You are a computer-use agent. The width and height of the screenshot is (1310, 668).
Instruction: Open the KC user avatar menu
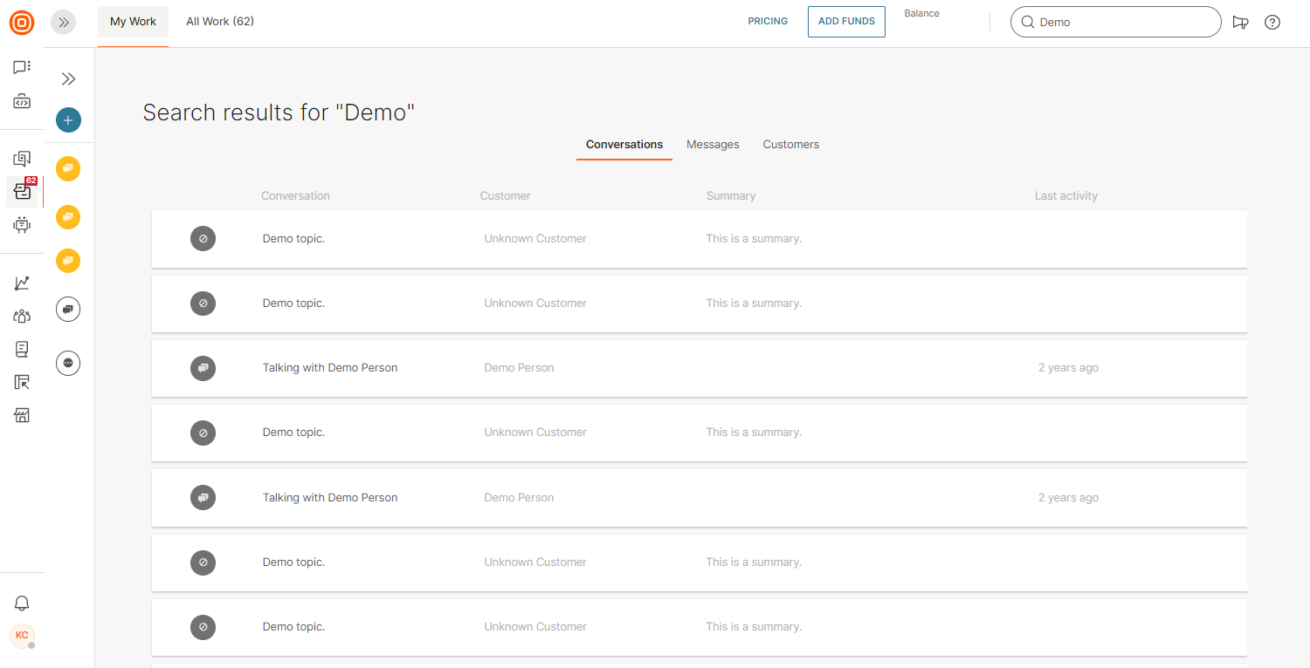coord(22,636)
